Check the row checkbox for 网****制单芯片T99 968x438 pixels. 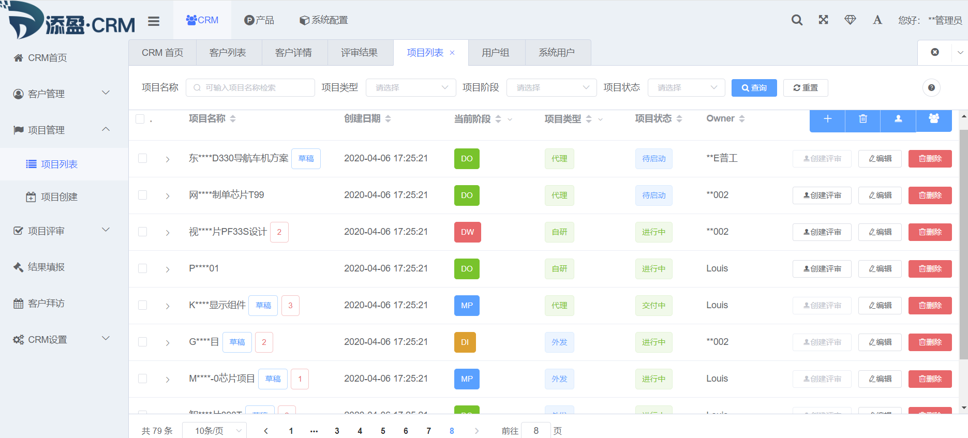(x=143, y=195)
